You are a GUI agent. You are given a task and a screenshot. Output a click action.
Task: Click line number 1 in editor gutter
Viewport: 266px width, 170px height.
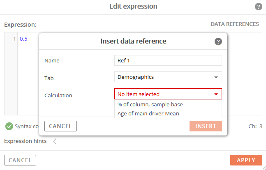[14, 39]
